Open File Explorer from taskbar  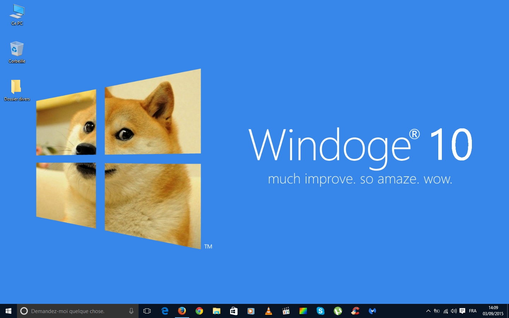click(216, 311)
